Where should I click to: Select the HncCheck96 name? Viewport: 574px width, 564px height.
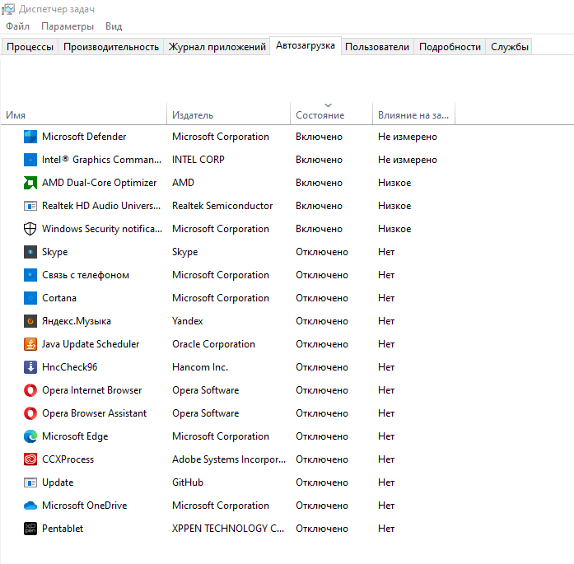(69, 367)
